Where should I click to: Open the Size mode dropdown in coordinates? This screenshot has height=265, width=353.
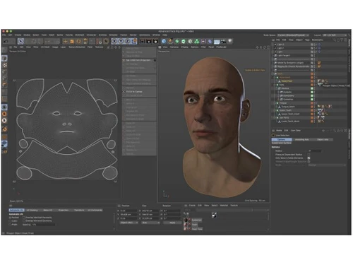pyautogui.click(x=150, y=223)
